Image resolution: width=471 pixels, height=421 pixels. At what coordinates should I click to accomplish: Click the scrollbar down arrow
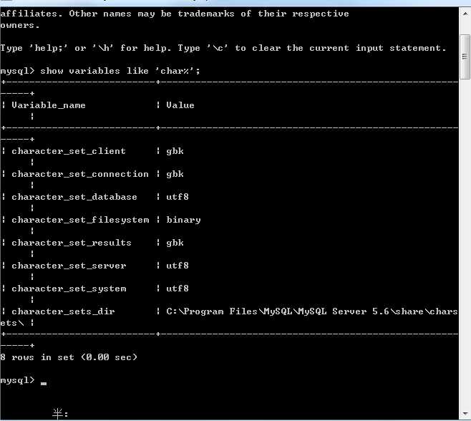point(465,414)
